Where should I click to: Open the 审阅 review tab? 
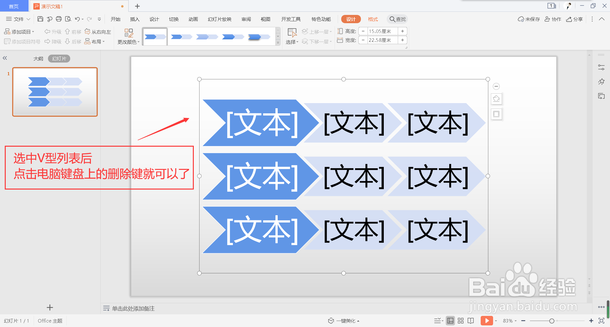click(x=246, y=19)
